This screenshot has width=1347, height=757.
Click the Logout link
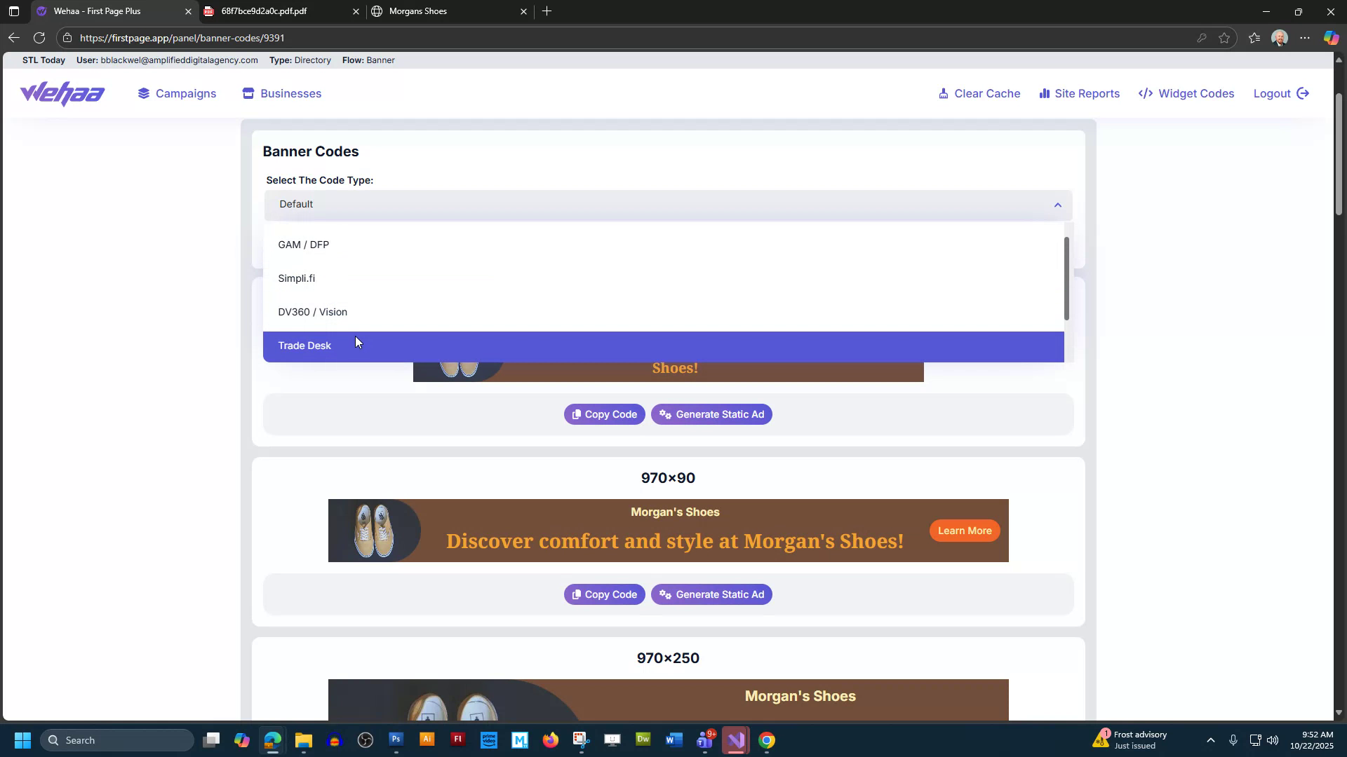click(1272, 93)
